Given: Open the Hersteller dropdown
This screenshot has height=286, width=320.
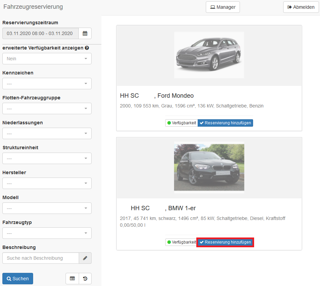Looking at the screenshot, I should (47, 183).
